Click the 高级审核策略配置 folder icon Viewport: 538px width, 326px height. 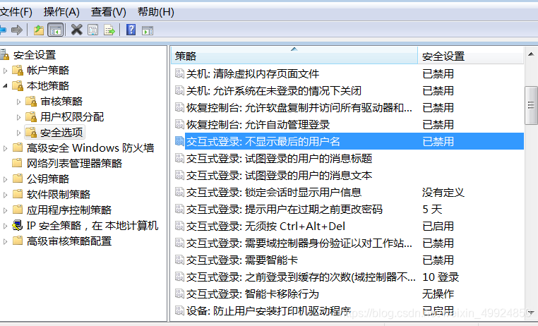click(18, 241)
